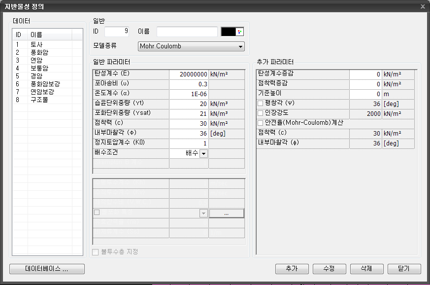Open 데이터베이스 ... button
The width and height of the screenshot is (430, 285).
[47, 269]
